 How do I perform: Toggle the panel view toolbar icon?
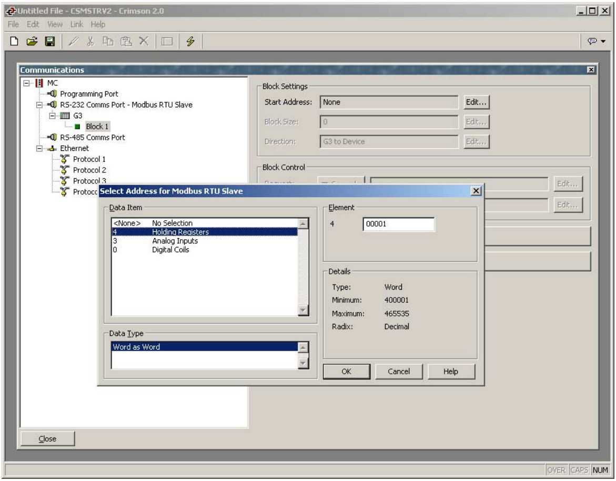(x=167, y=41)
